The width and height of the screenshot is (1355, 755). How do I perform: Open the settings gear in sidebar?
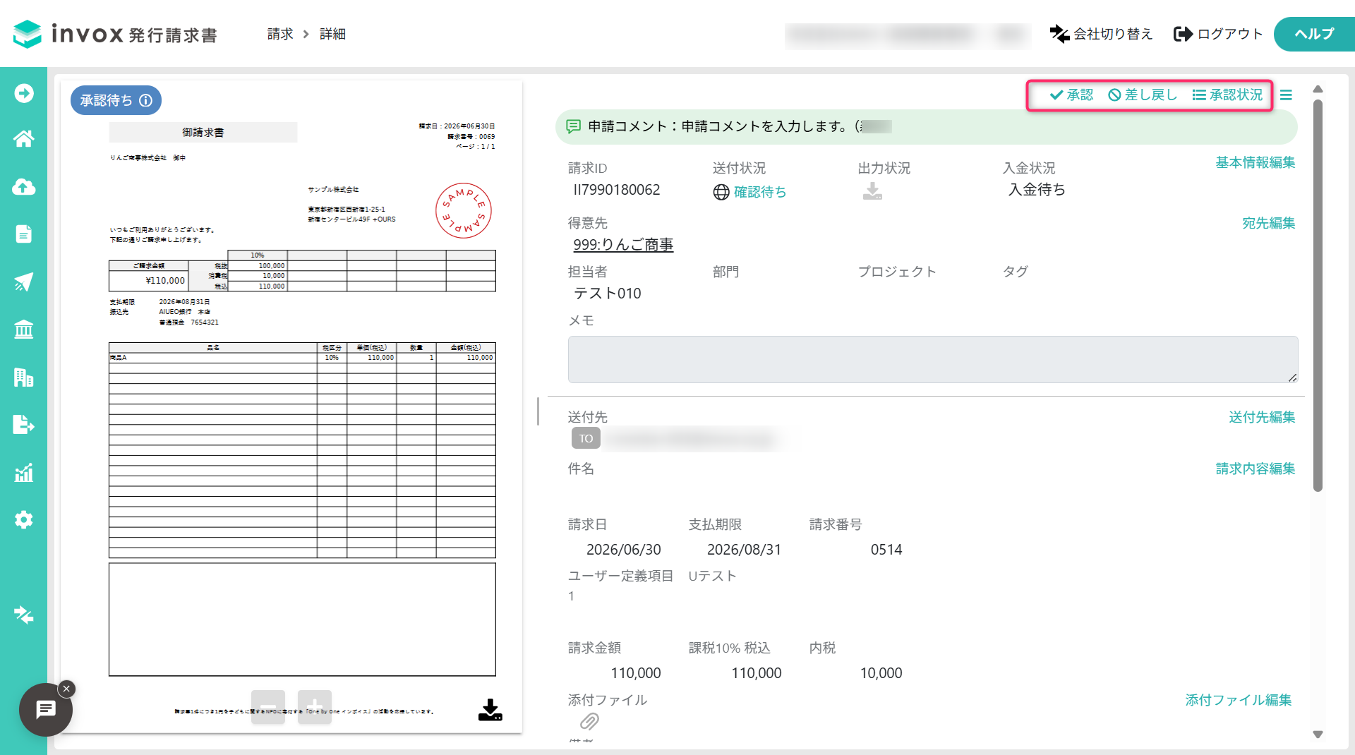tap(23, 520)
